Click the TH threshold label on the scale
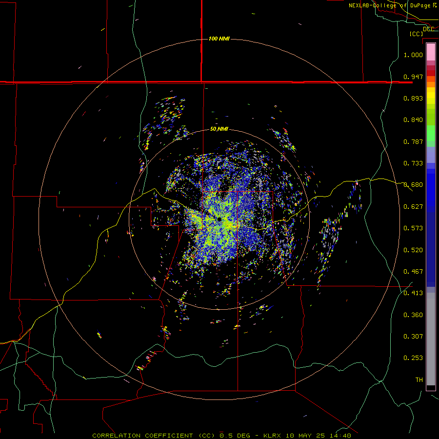439x439 pixels. click(419, 380)
